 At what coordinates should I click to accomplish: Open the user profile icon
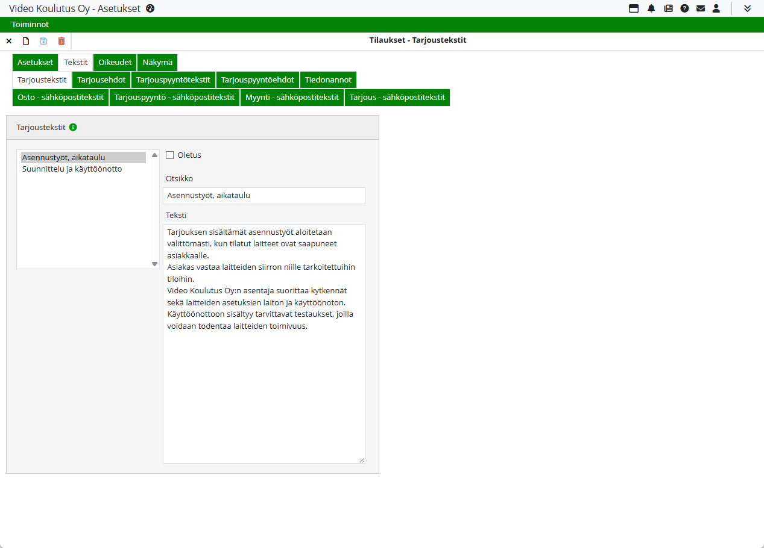716,8
